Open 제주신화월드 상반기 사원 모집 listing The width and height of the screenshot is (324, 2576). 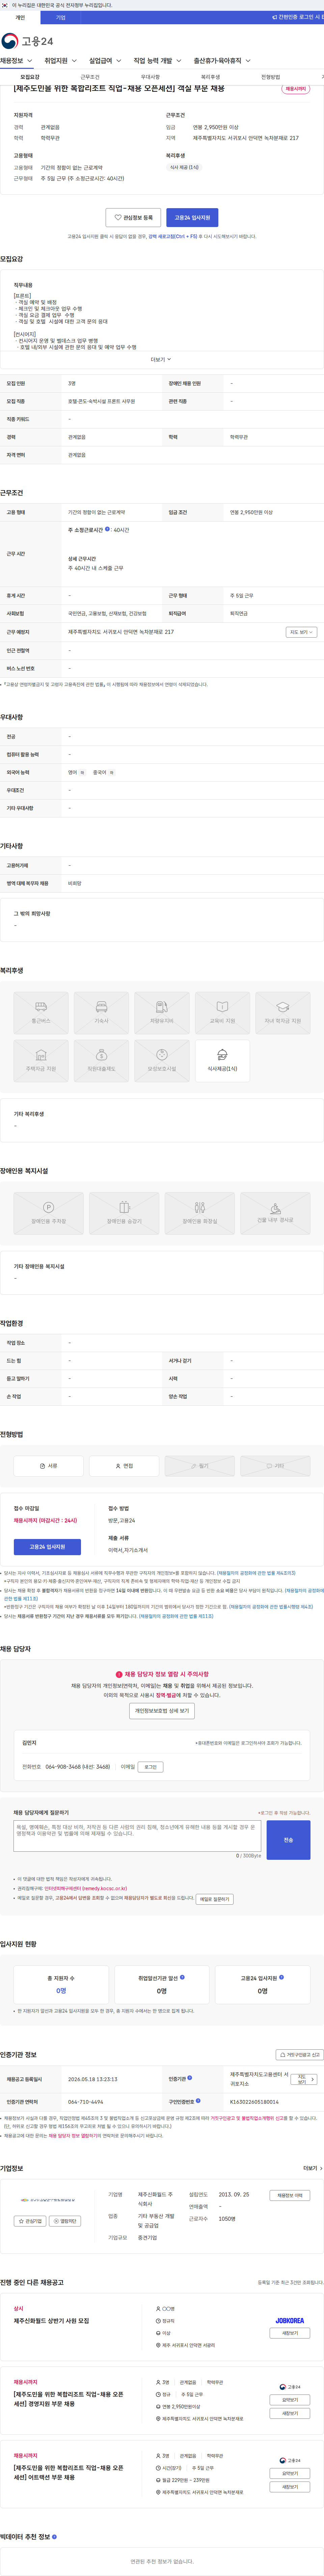(x=51, y=2321)
